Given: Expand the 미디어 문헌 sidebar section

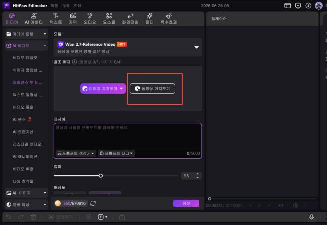Looking at the screenshot, I should point(26,34).
